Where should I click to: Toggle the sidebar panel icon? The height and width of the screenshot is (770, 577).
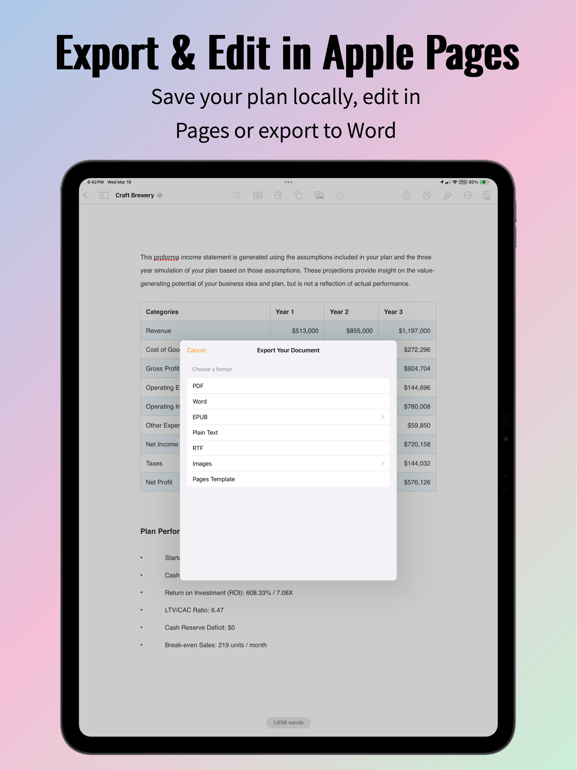104,195
